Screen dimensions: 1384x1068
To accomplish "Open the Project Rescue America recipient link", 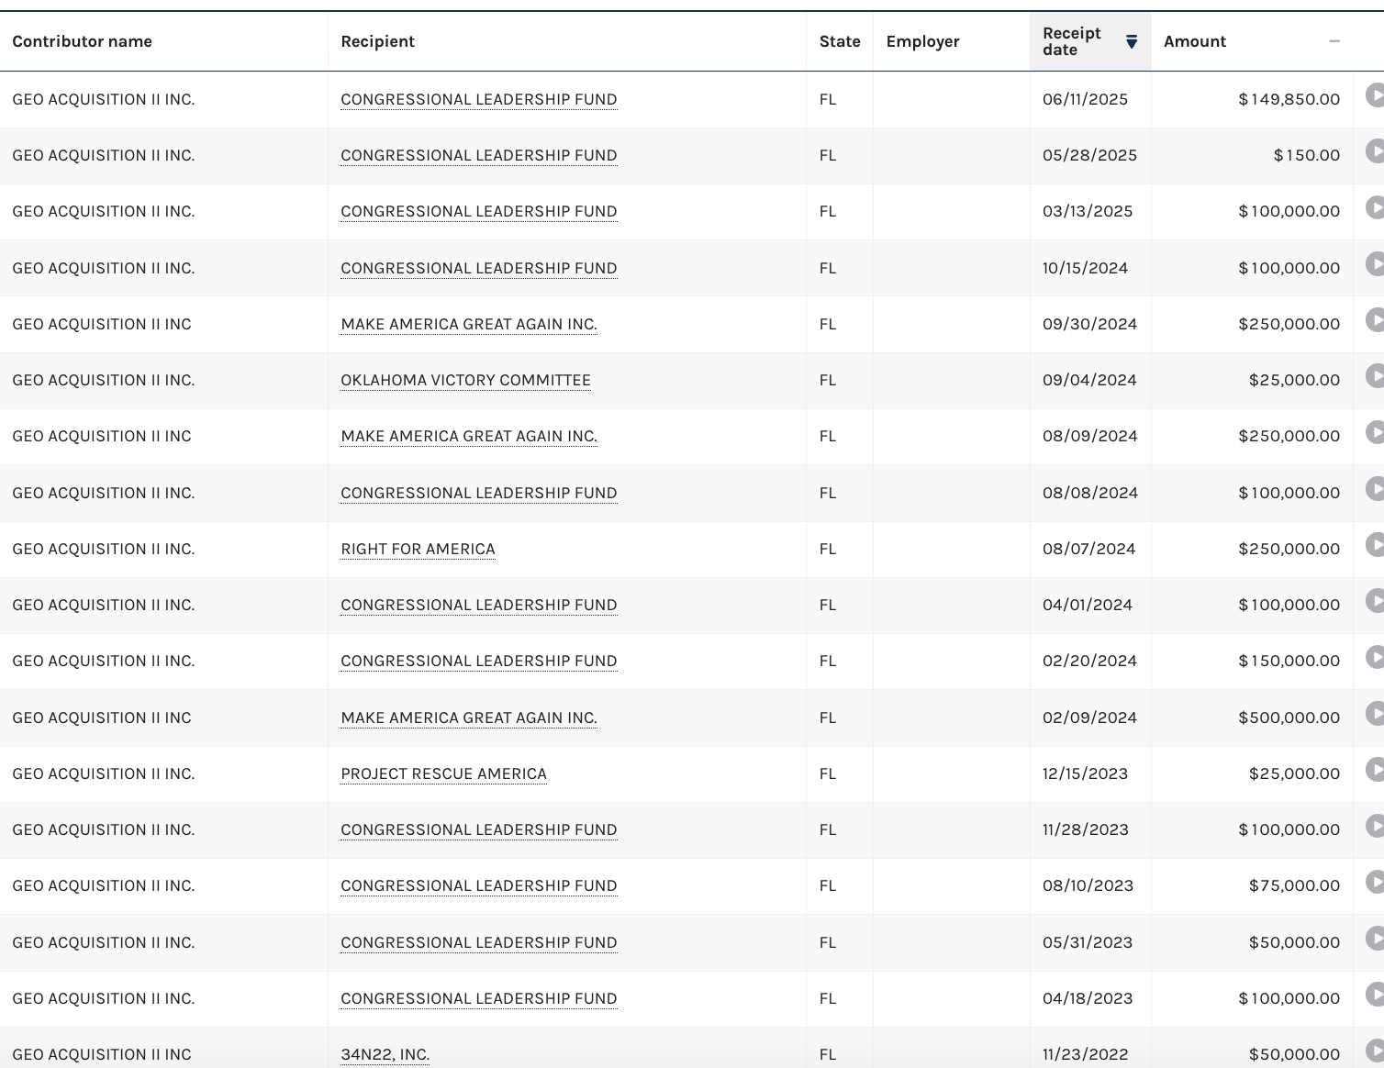I will pos(443,773).
